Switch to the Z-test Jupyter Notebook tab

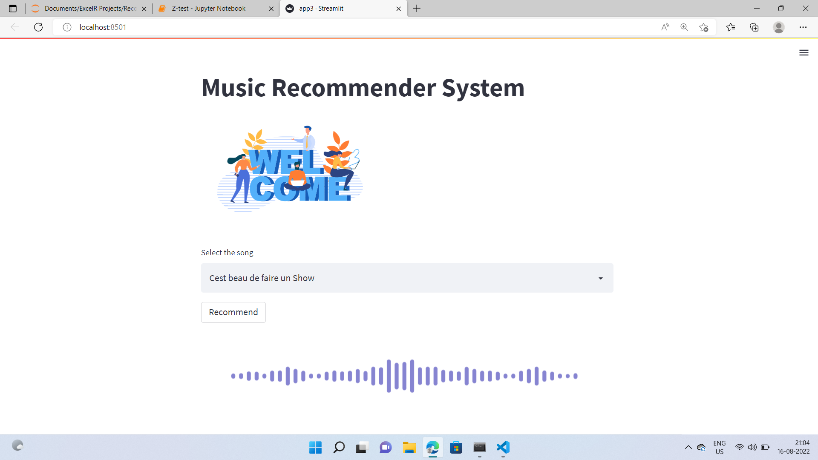209,9
